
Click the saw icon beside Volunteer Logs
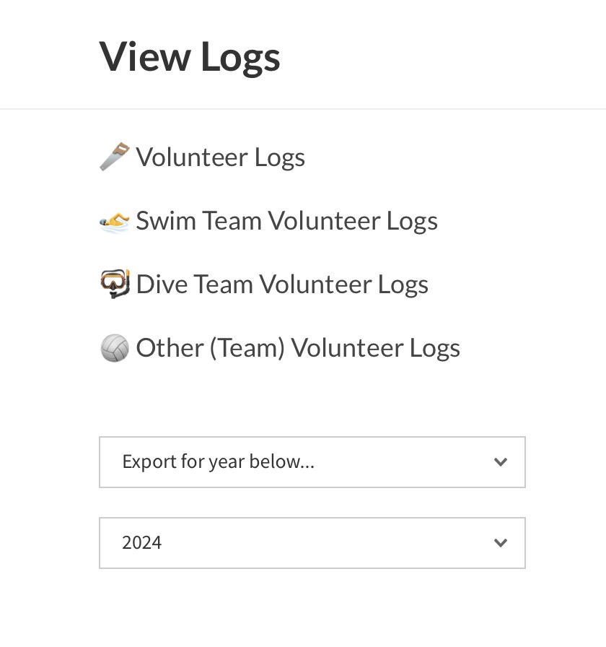click(x=114, y=157)
